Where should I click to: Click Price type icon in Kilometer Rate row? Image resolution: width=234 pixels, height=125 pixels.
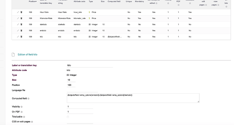(x=90, y=18)
